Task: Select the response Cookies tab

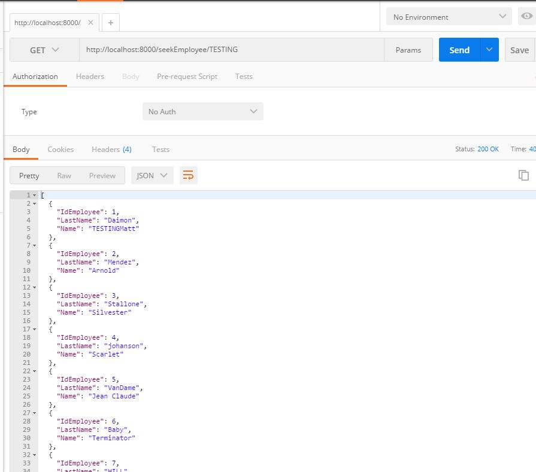Action: tap(60, 150)
